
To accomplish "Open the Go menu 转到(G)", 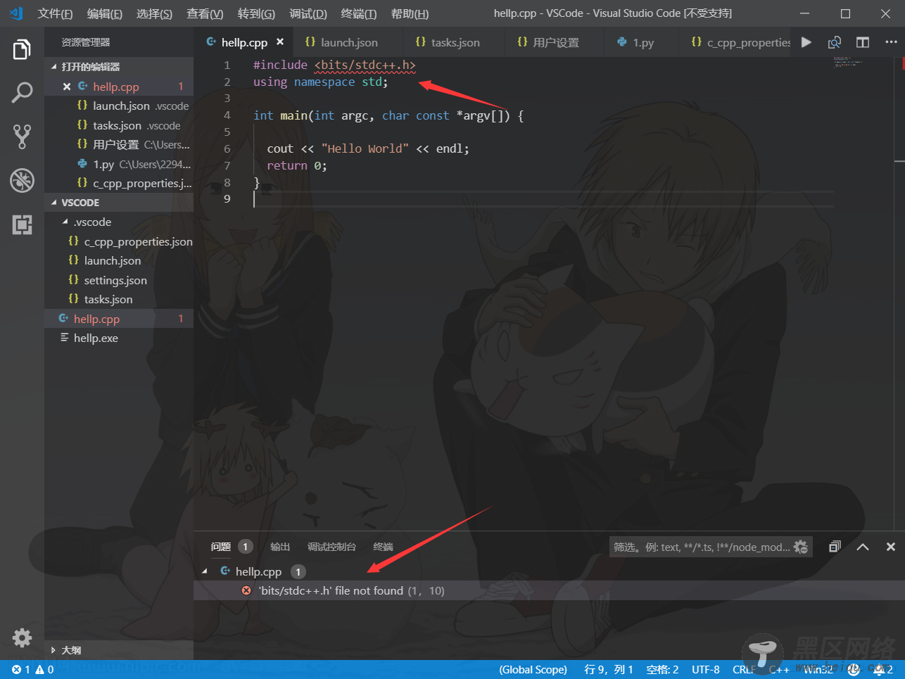I will tap(256, 14).
